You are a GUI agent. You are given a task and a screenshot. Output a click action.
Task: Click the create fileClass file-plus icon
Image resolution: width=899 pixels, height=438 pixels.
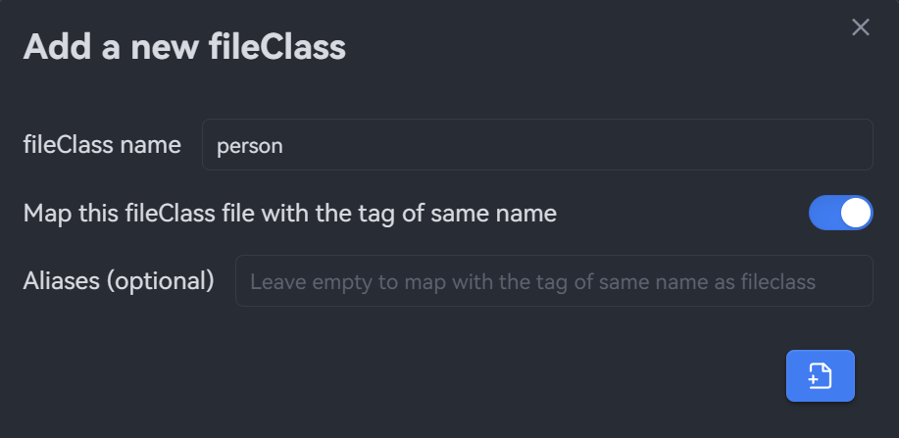(x=820, y=375)
